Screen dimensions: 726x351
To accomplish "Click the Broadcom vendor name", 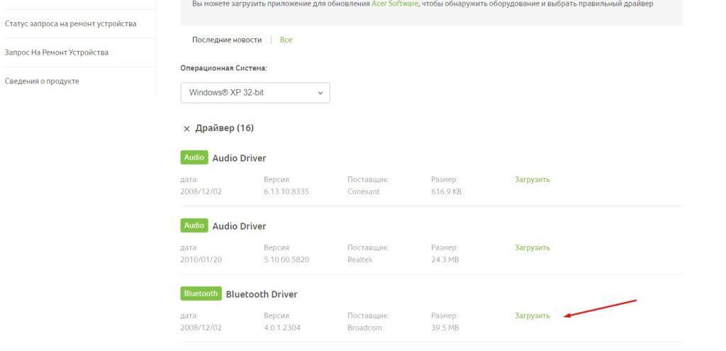I will (x=365, y=328).
